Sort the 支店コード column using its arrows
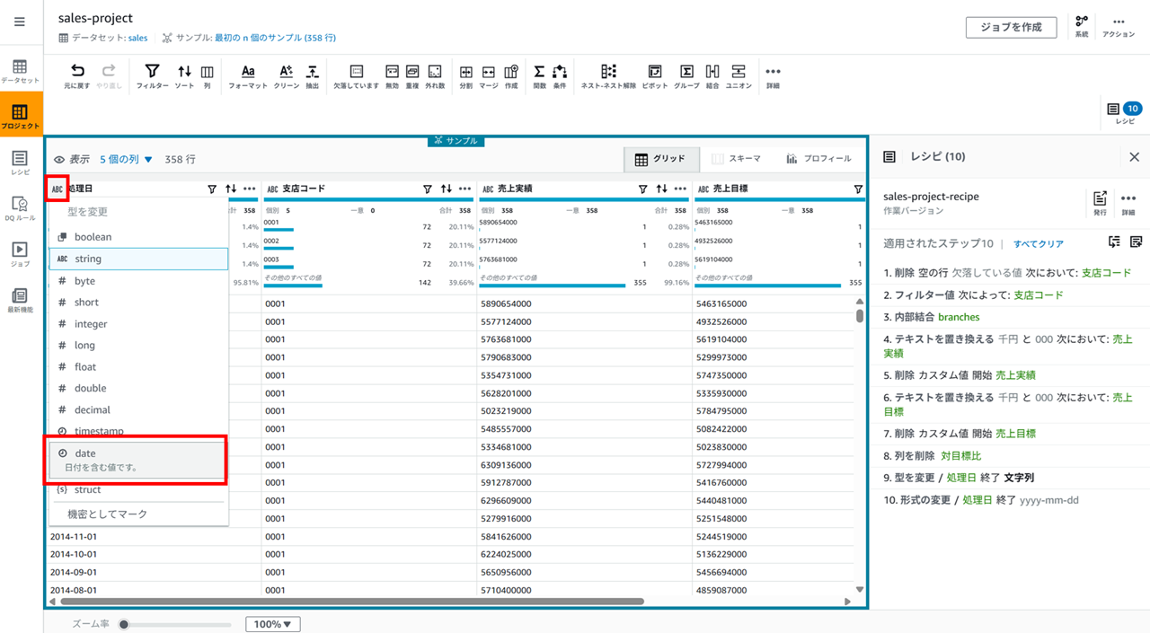Image resolution: width=1150 pixels, height=633 pixels. coord(447,189)
